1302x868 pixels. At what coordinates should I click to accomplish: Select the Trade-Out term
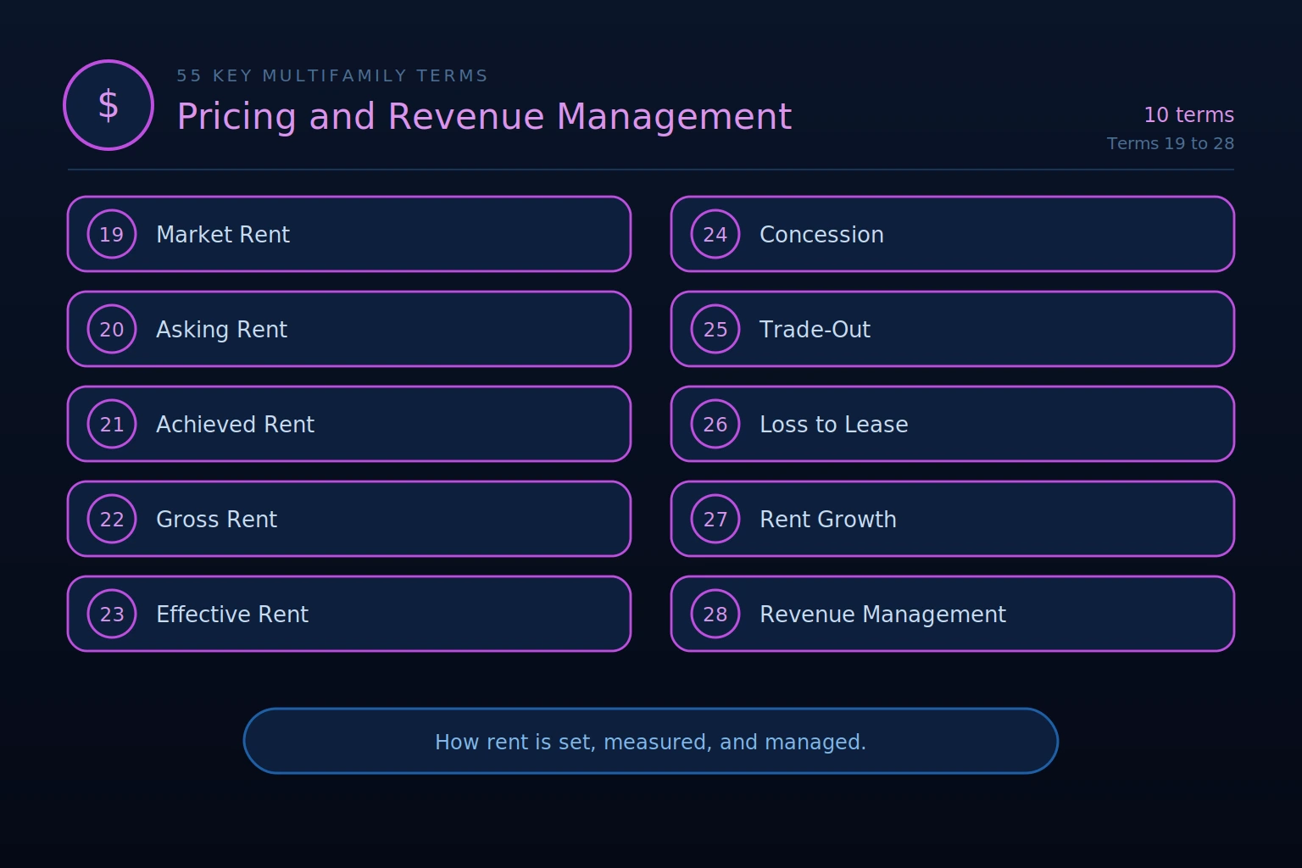coord(953,329)
